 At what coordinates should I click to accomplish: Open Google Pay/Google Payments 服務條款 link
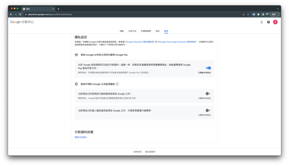pos(177,42)
